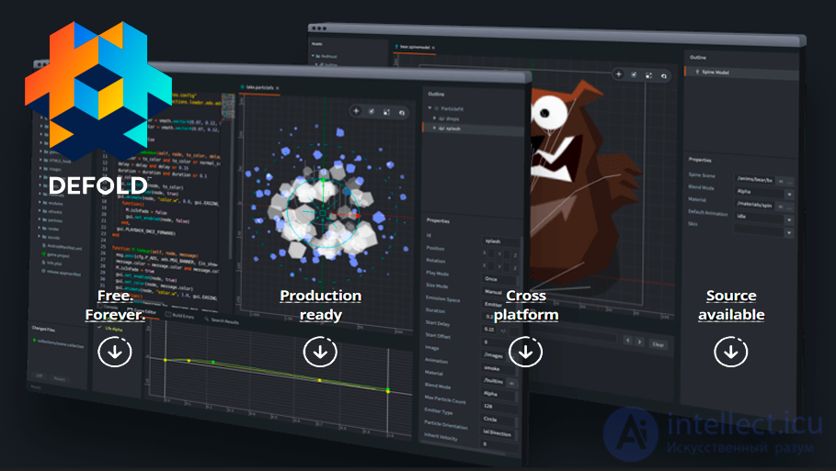The image size is (836, 471).
Task: Click the camera icon in spine model window
Action: tap(664, 75)
